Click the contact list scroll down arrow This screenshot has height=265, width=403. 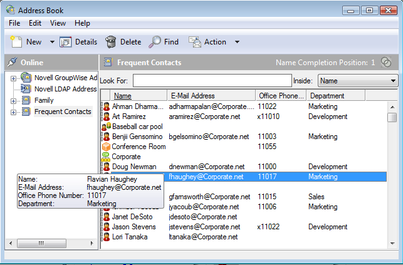pos(392,244)
